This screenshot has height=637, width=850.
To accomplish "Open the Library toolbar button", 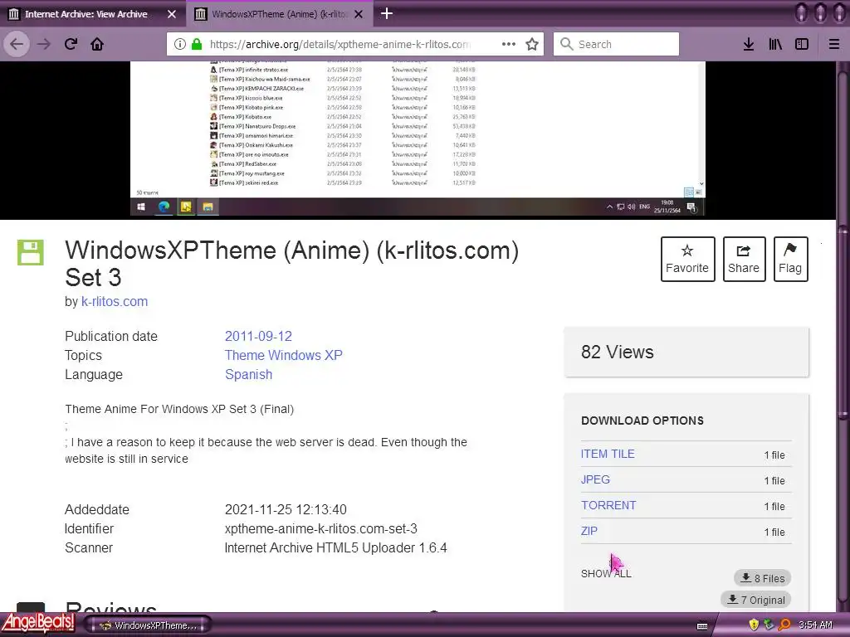I will 775,44.
